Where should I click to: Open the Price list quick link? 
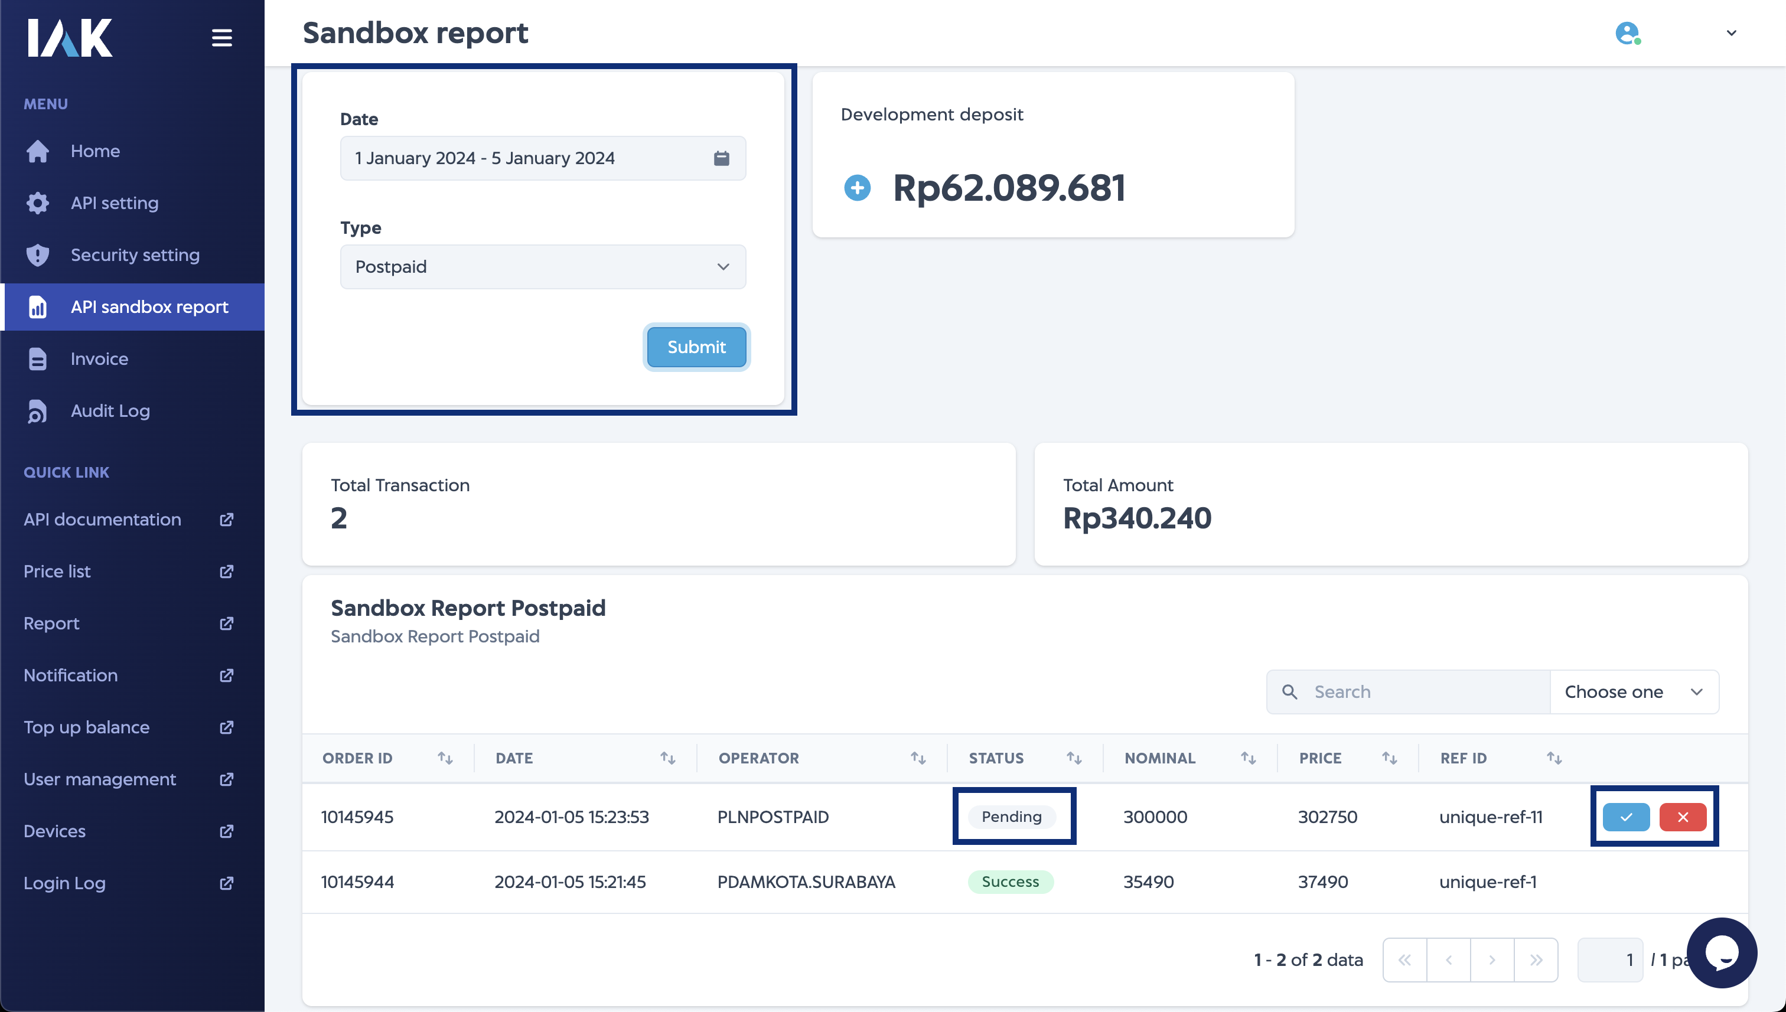tap(57, 572)
